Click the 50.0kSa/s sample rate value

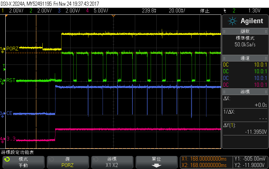coord(245,45)
